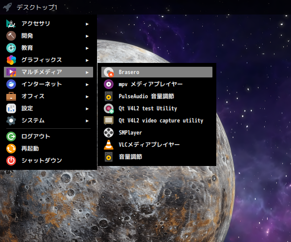The width and height of the screenshot is (291, 242).
Task: Expand the オフィス submenu arrow
Action: [87, 97]
